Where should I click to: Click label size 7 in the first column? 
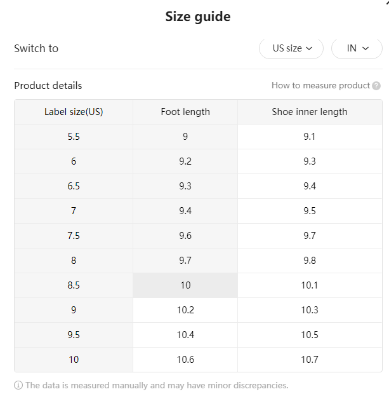click(74, 211)
